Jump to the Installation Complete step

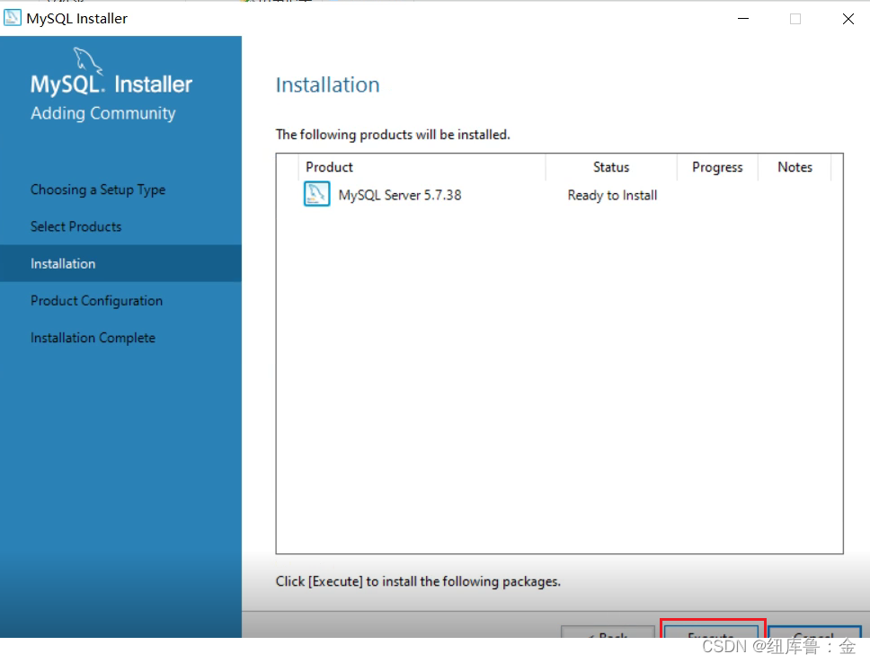click(93, 338)
